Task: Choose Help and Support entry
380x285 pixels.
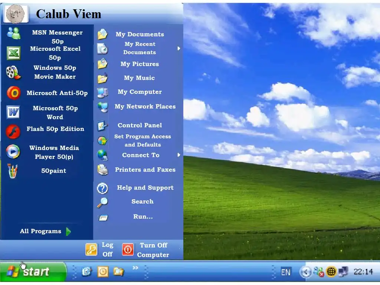Action: click(145, 187)
